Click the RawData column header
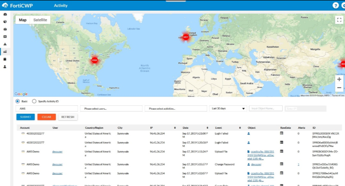Screen dimensions: 345x186 point(285,128)
